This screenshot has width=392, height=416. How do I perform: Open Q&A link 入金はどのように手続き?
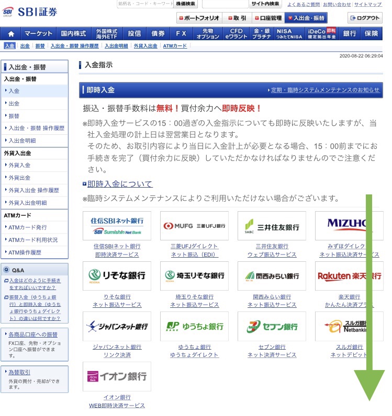point(35,284)
